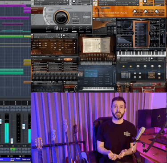Image resolution: width=167 pixels, height=163 pixels.
Task: Click the middle knob in String Essentials
Action: 146,12
